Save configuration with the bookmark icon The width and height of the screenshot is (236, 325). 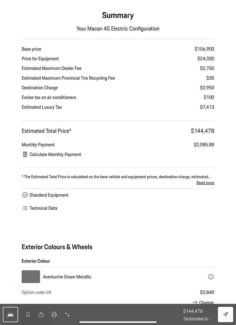point(28,314)
